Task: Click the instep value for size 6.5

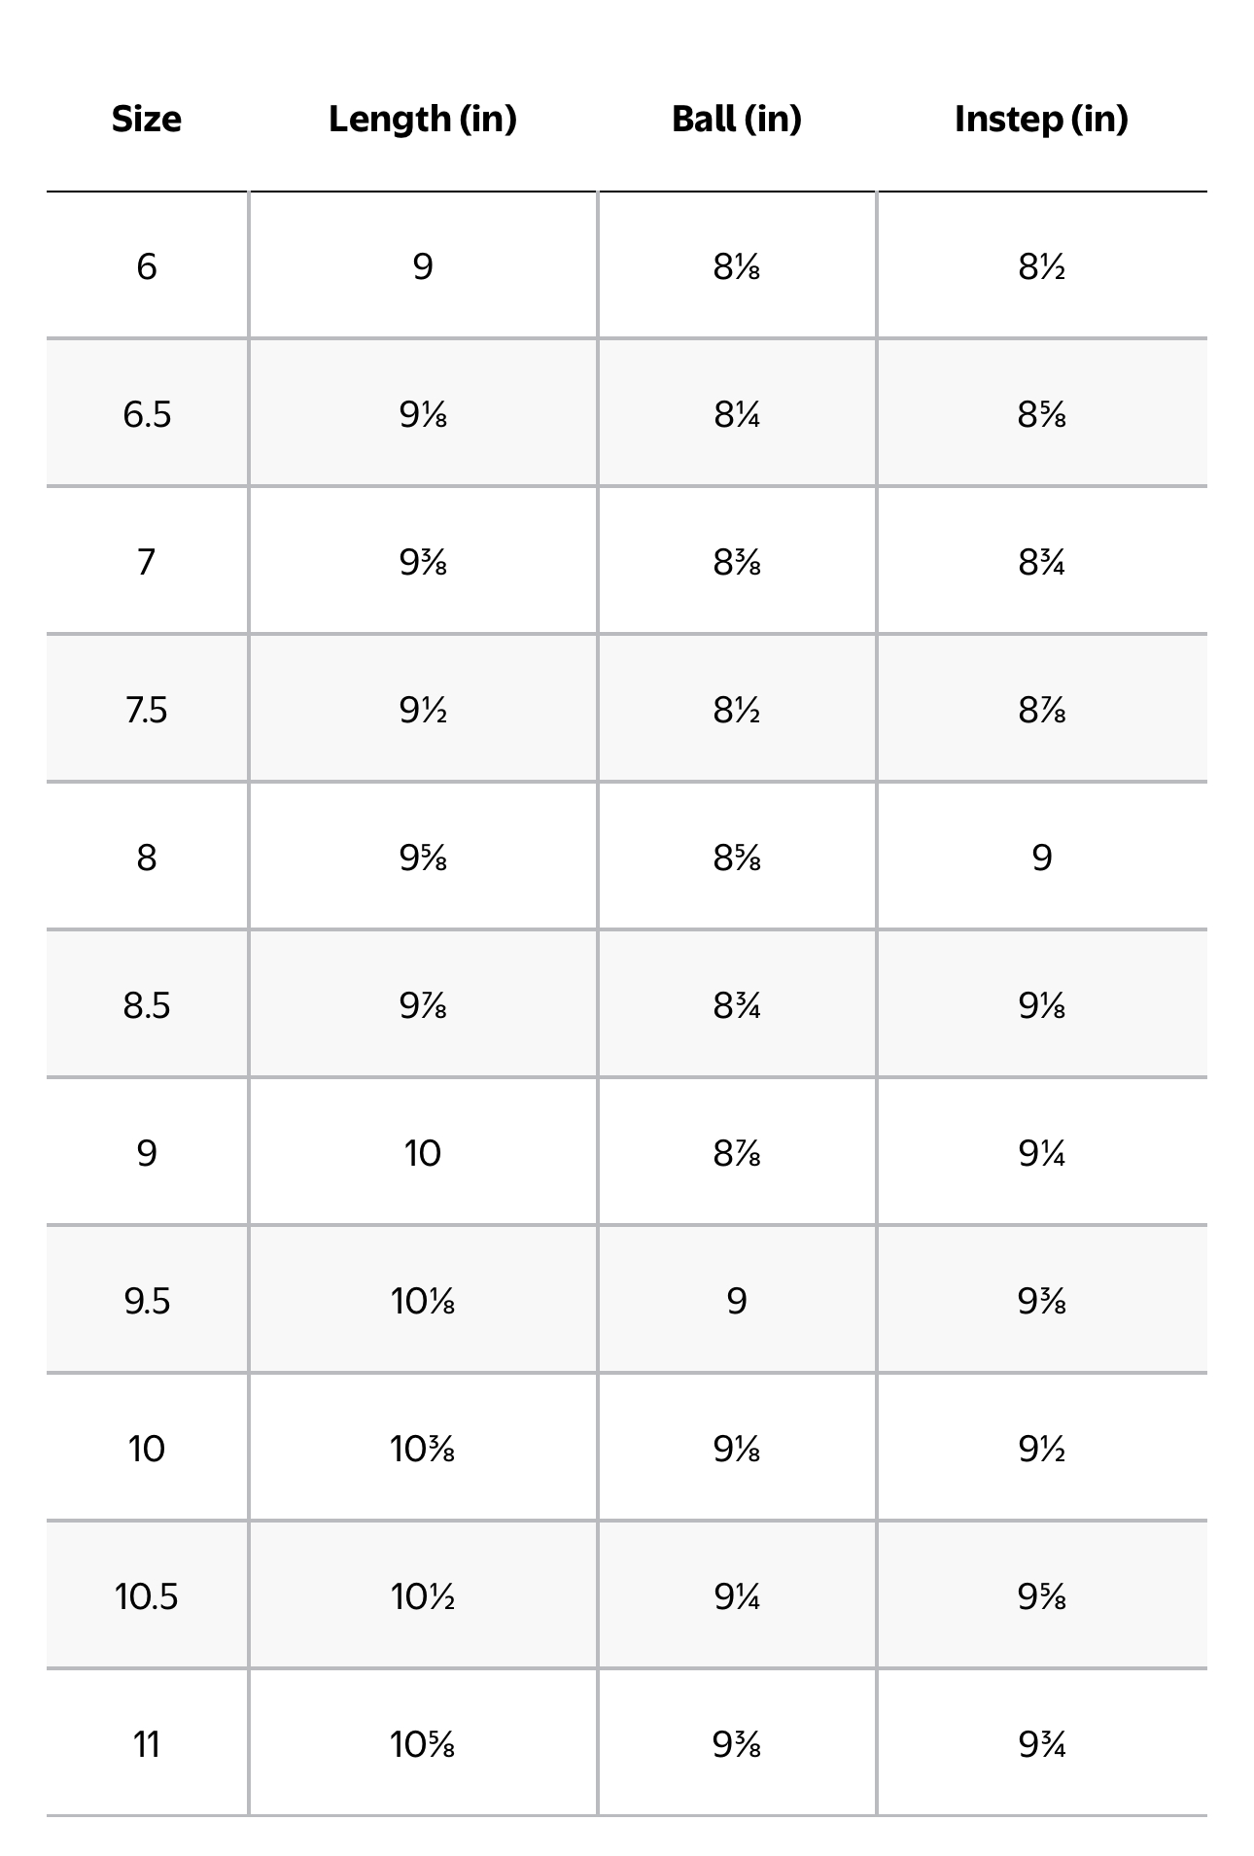Action: 1041,414
